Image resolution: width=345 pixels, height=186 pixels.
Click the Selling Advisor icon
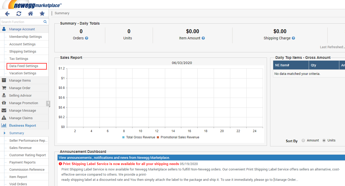(4, 95)
